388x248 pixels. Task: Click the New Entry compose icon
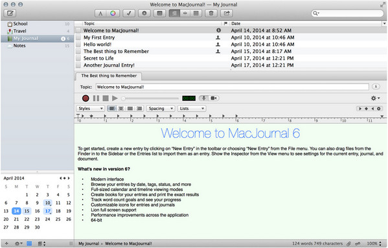(x=10, y=14)
